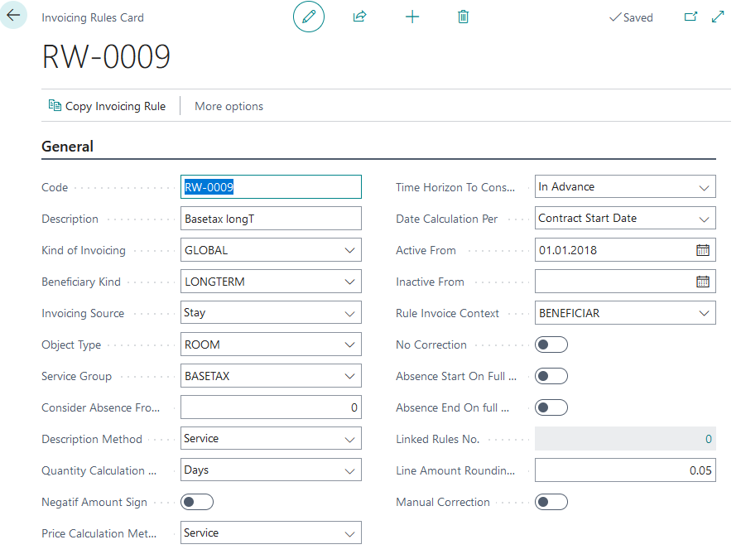Click the Rule Invoice Context label

447,313
